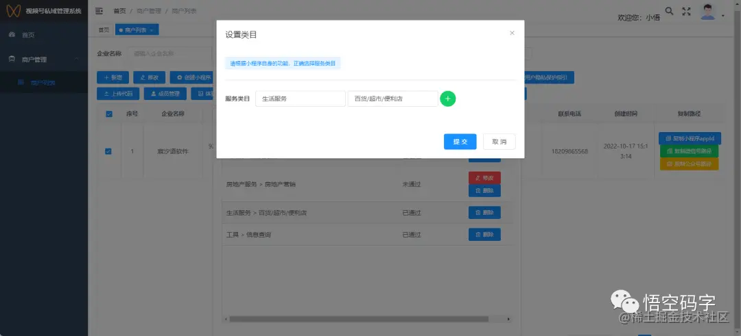
Task: Click the 未通过 status text
Action: (x=411, y=184)
